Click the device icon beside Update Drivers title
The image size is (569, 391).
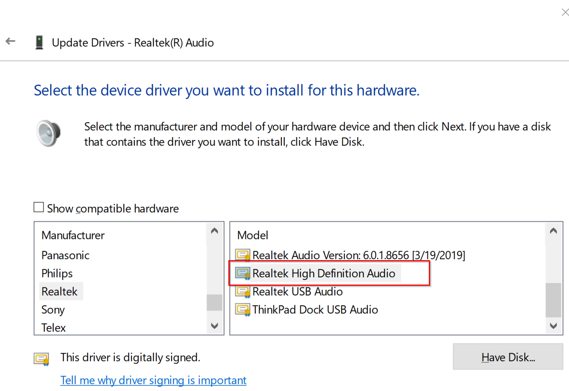39,42
